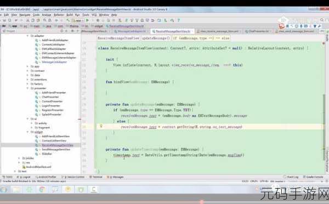Click the Make Project hammer icon

pos(68,20)
